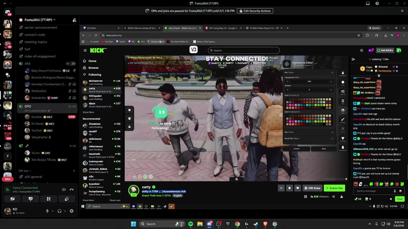This screenshot has width=408, height=229.
Task: Switch to 23 Rilla X Maxx Payne tab
Action: point(264,28)
